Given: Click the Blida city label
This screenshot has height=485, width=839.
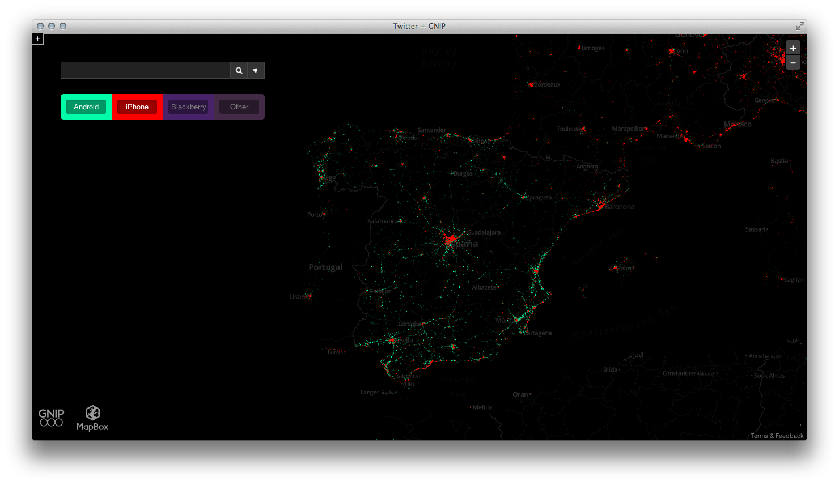Looking at the screenshot, I should click(x=610, y=369).
